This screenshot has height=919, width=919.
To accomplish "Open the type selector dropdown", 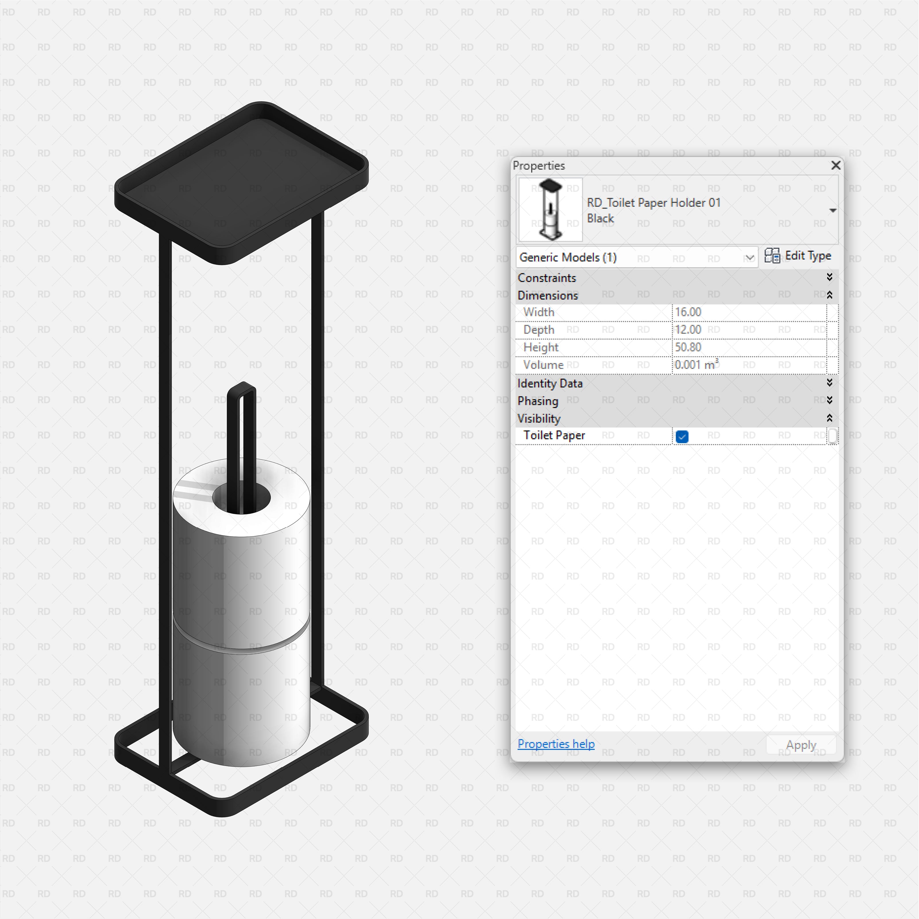I will point(833,209).
